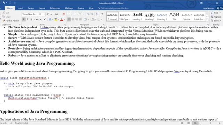Click the Multilevel List icon
This screenshot has height=125, width=223.
click(x=81, y=14)
